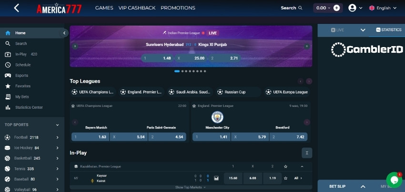Bet on Kairat at 1.19
This screenshot has height=192, width=405.
click(x=272, y=178)
